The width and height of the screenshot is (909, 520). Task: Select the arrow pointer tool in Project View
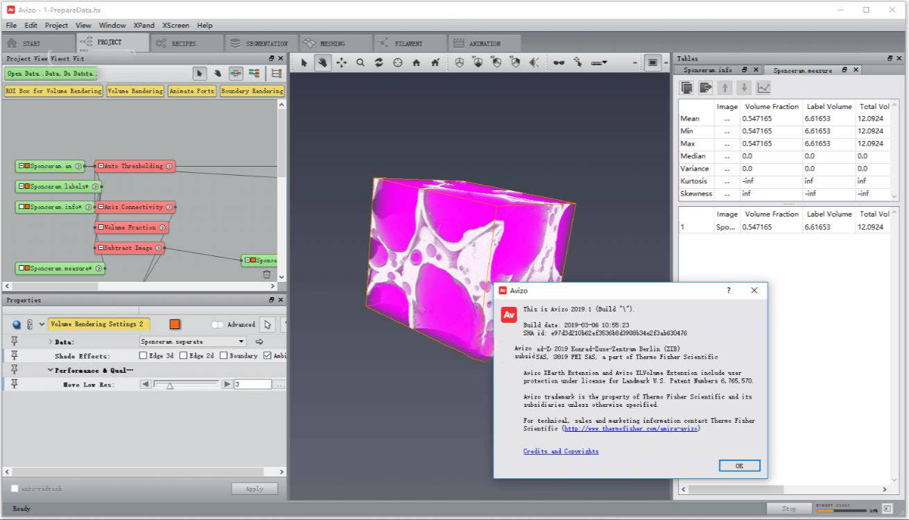point(200,73)
